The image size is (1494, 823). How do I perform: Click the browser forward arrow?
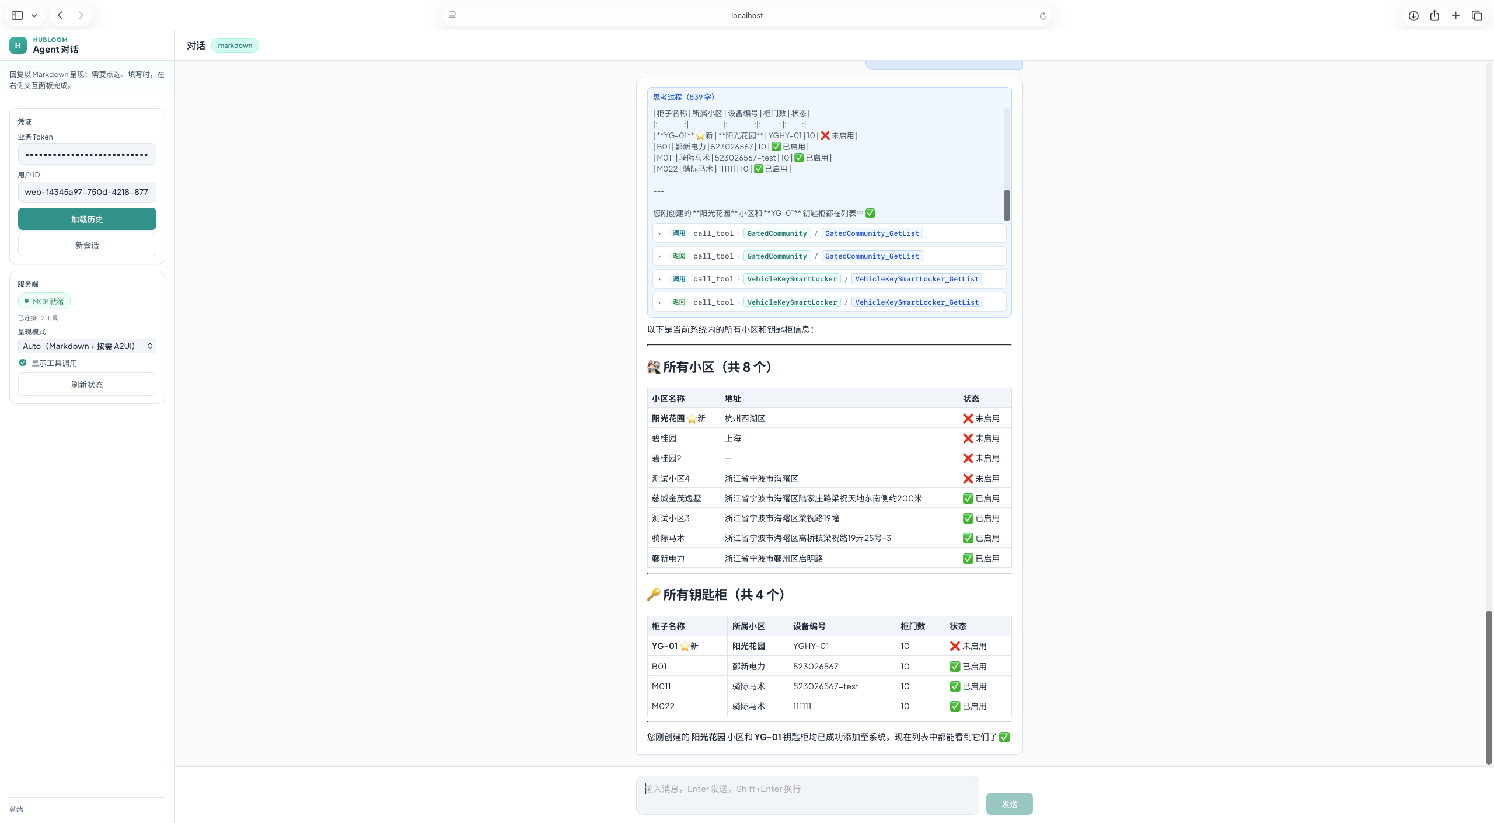click(x=81, y=15)
